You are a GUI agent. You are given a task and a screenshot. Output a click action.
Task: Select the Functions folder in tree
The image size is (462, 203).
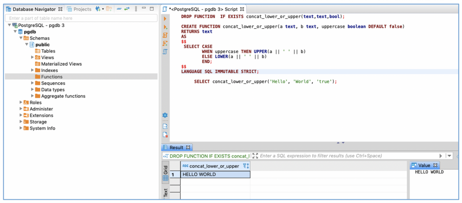(x=52, y=77)
